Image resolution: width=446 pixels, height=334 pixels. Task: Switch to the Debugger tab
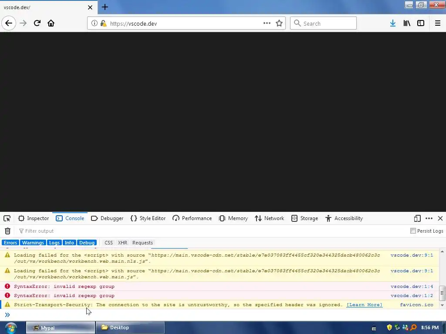(x=107, y=218)
